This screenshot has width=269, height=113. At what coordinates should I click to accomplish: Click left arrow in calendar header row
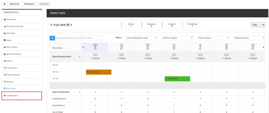point(83,47)
